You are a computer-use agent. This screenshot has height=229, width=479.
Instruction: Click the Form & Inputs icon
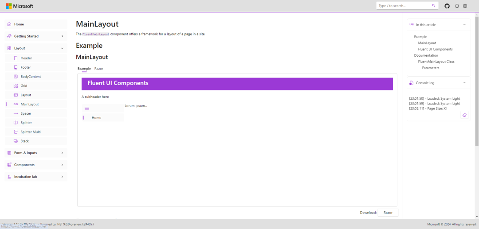[9, 153]
